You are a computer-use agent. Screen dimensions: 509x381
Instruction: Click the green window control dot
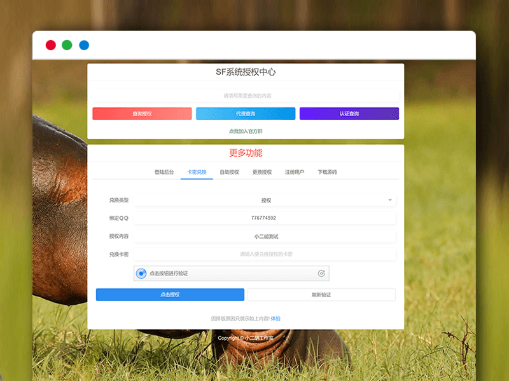(67, 45)
